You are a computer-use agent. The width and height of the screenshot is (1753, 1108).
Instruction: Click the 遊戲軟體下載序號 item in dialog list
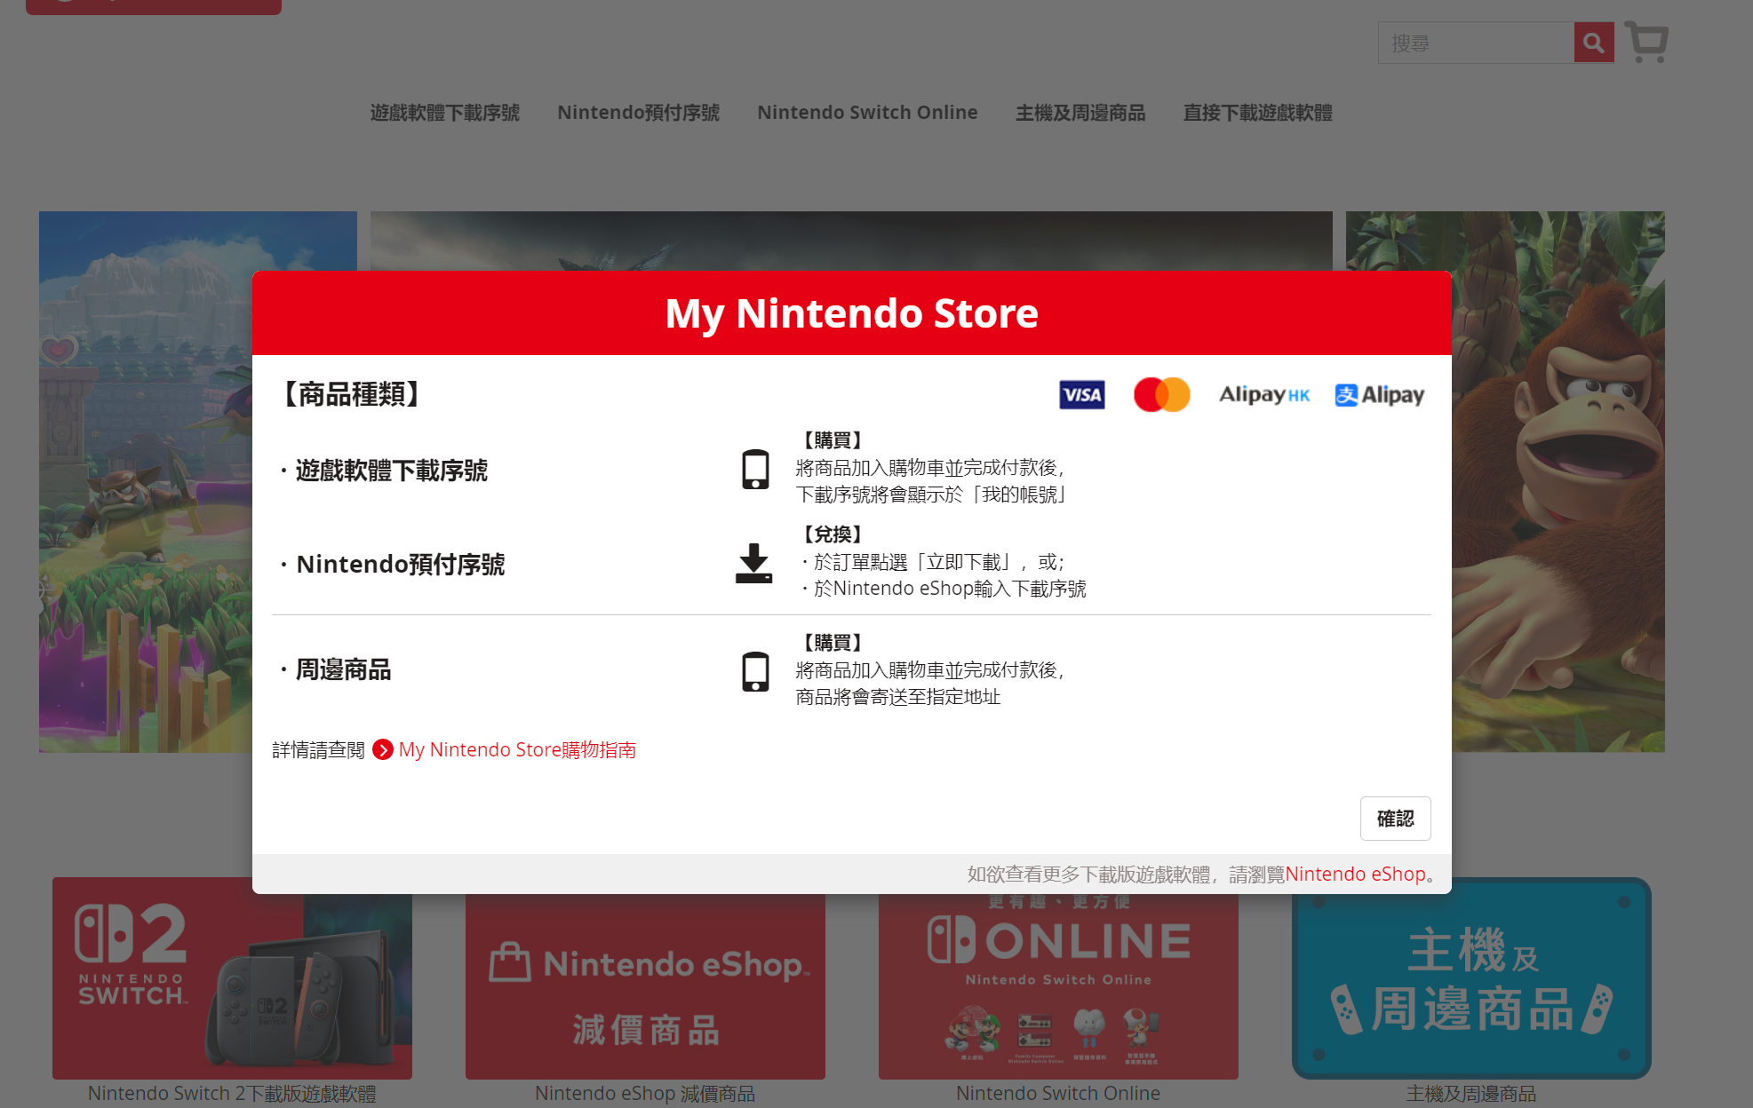click(x=392, y=471)
